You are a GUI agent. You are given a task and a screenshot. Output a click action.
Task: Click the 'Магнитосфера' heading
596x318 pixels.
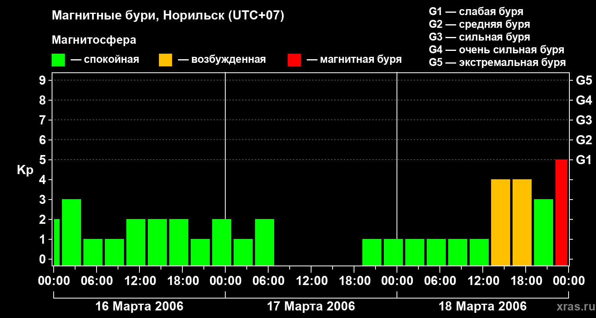(94, 40)
